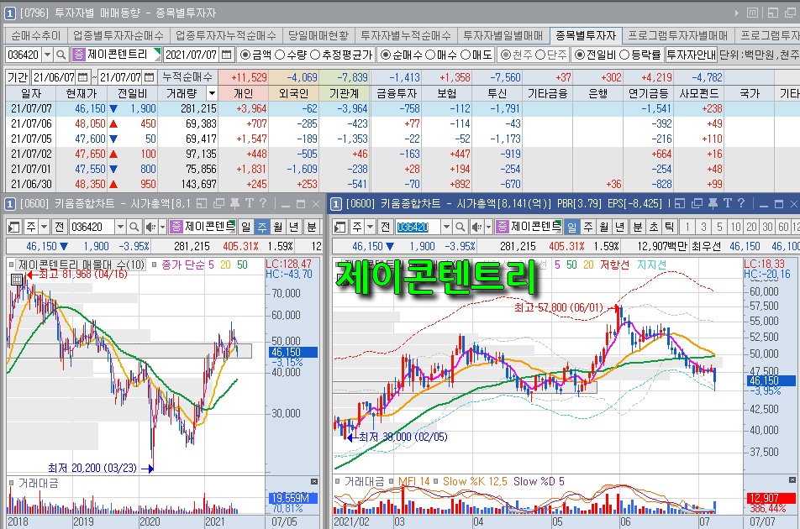Click 투자자안내 button

pos(692,54)
